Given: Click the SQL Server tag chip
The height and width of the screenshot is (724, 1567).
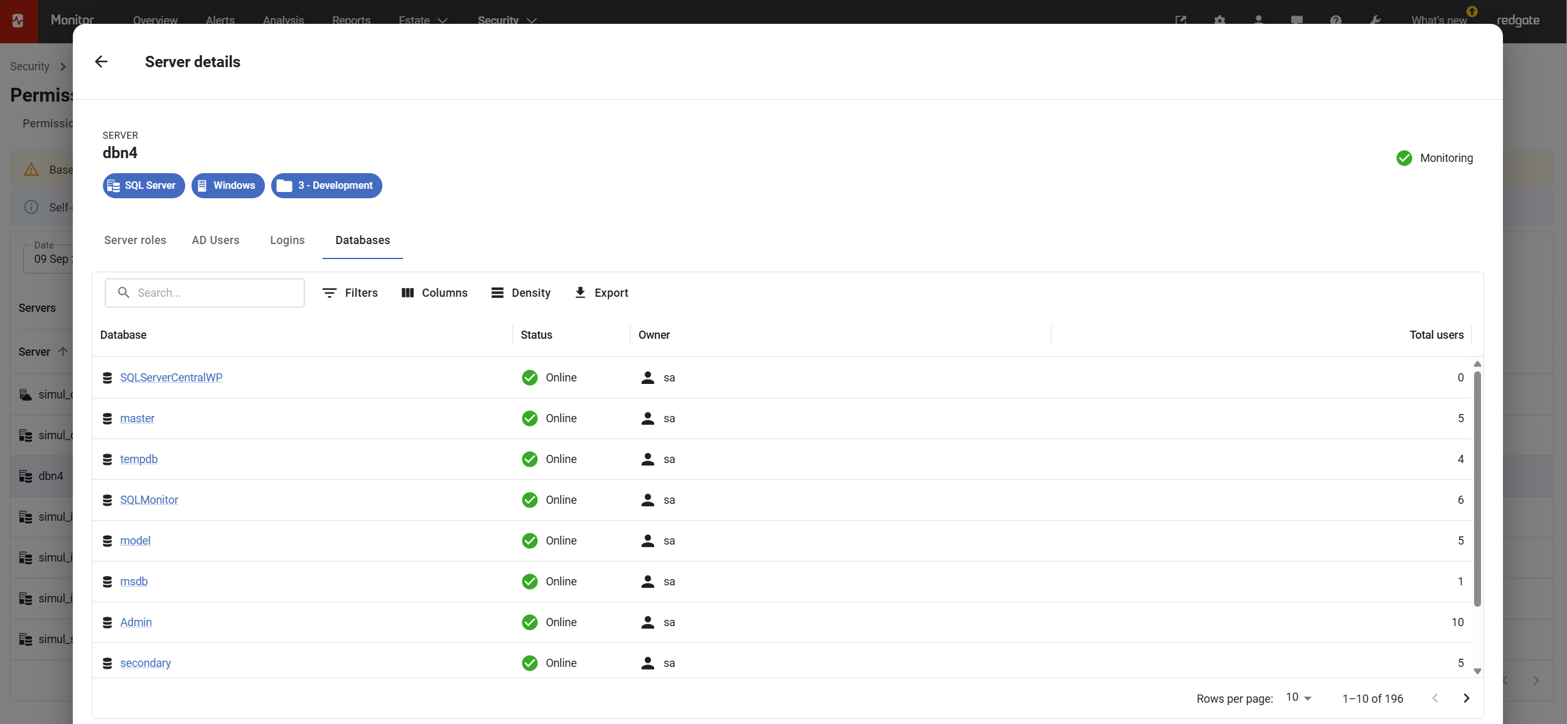Looking at the screenshot, I should click(144, 186).
